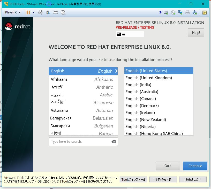
Task: Choose English (Nigeria) locale
Action: [159, 127]
